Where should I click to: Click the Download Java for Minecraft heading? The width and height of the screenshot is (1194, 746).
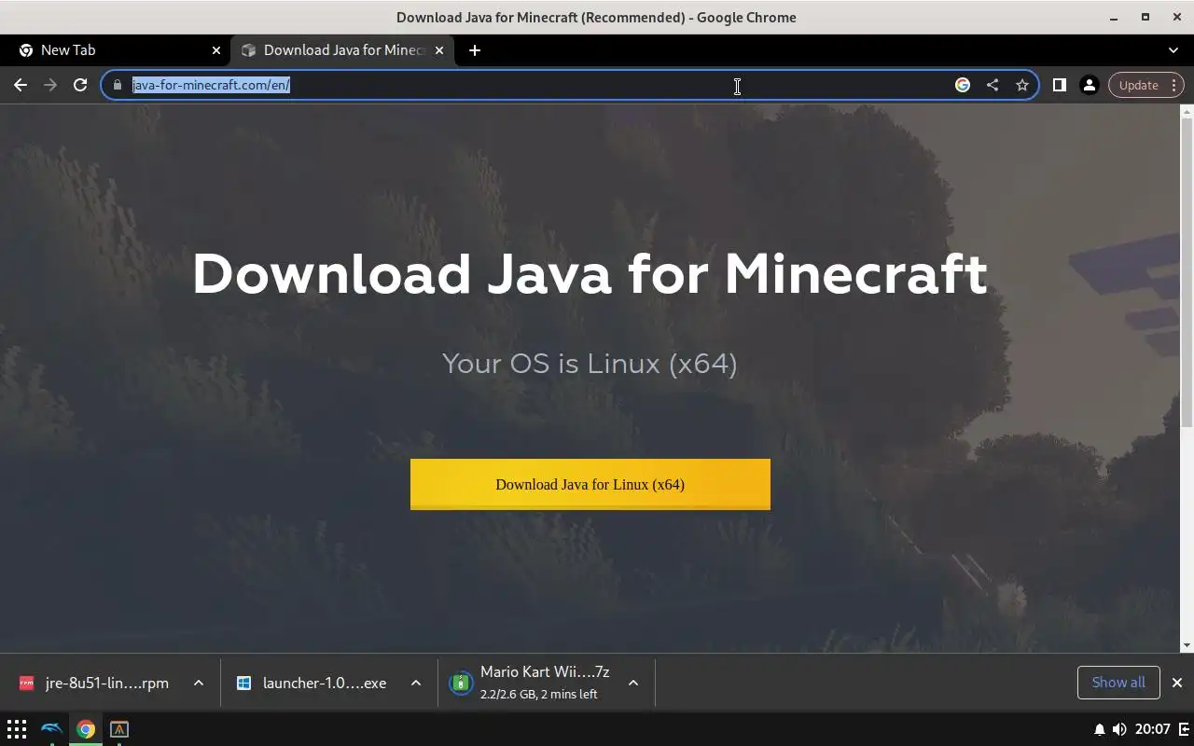pos(590,274)
